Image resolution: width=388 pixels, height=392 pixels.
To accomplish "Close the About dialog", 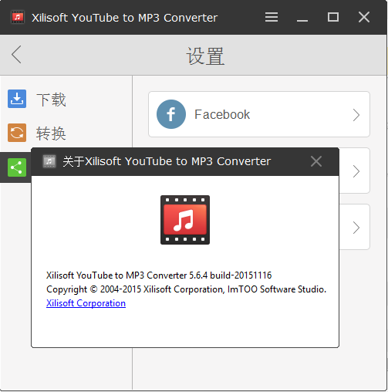I will 316,161.
